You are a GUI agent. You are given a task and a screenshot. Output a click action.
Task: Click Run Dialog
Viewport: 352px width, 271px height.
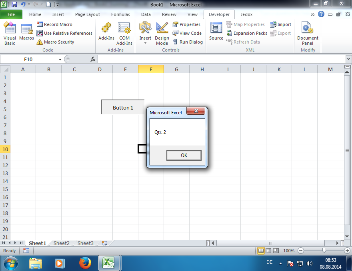pos(188,42)
